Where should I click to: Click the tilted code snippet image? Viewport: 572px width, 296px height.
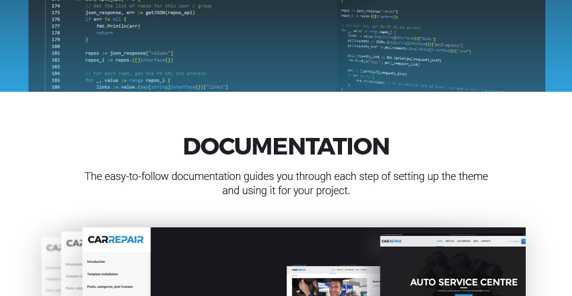click(442, 46)
